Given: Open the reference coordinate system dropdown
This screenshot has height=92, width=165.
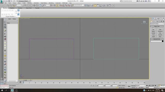Looking at the screenshot, I should pos(47,5).
